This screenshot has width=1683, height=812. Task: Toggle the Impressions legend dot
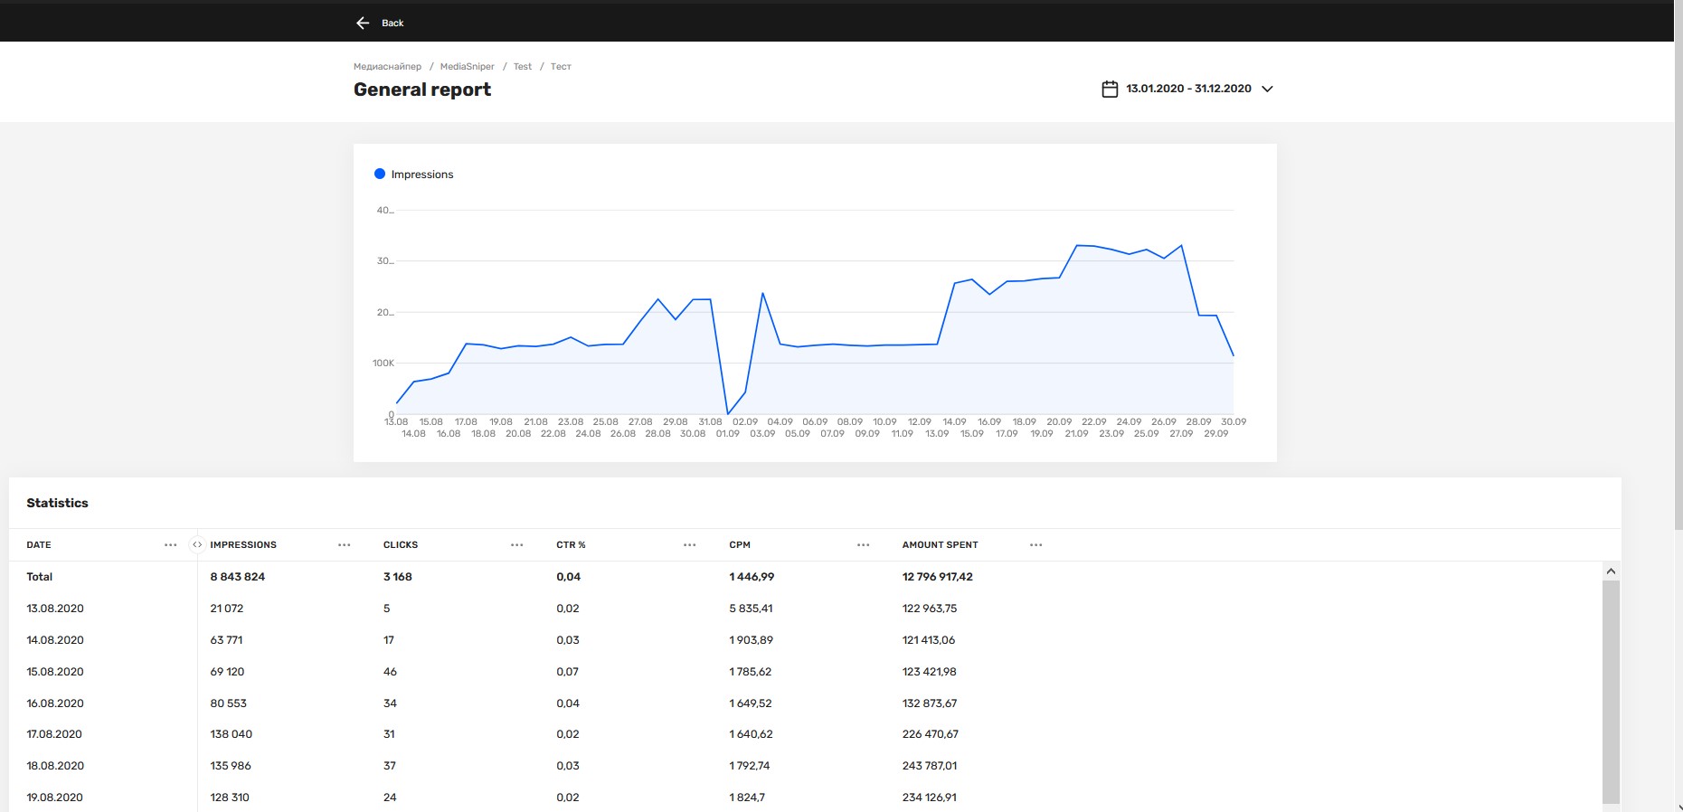point(380,174)
